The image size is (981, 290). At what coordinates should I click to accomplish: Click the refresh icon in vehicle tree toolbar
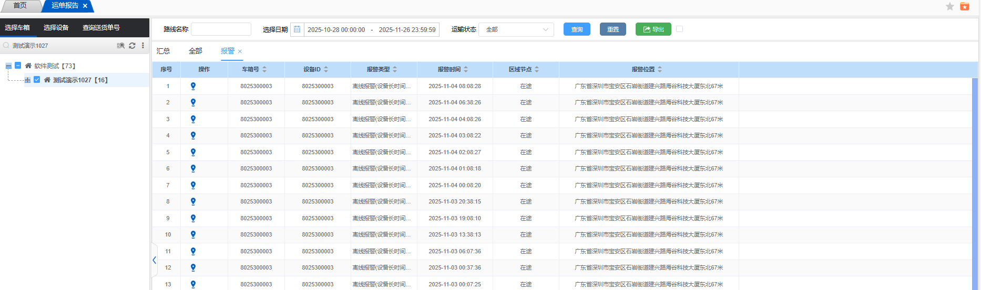click(132, 46)
